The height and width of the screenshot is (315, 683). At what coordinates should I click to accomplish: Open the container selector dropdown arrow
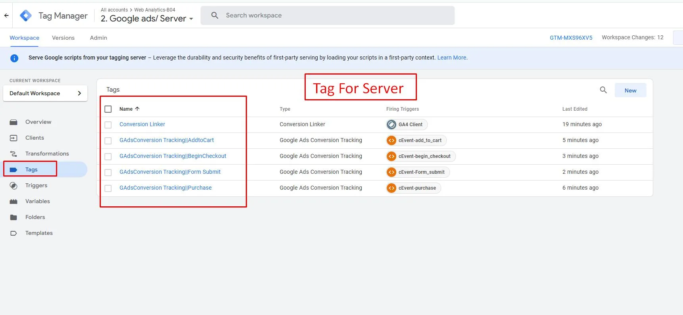(191, 19)
